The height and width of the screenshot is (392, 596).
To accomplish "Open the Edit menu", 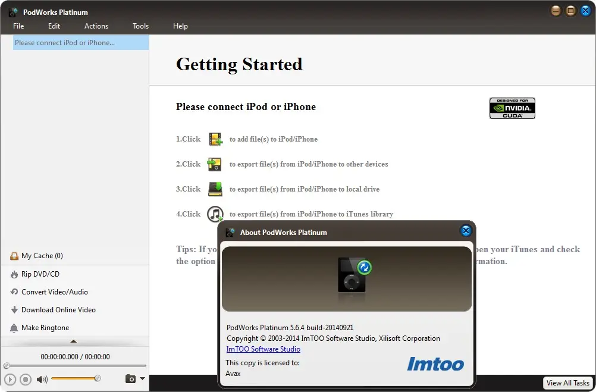I will coord(54,26).
